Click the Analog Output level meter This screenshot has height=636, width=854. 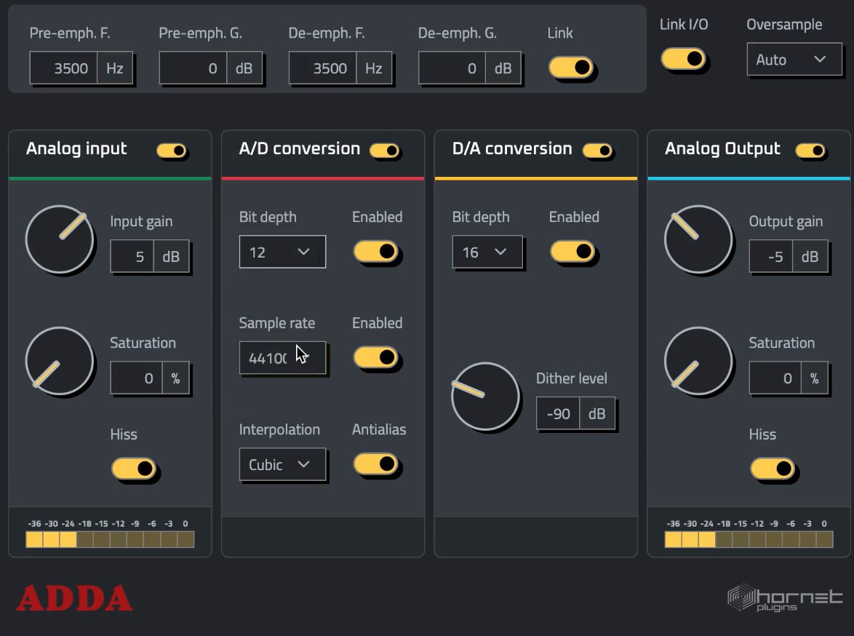(749, 539)
